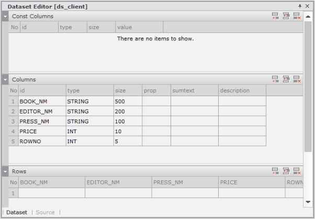Collapse the Columns section
The image size is (315, 219).
pos(5,79)
